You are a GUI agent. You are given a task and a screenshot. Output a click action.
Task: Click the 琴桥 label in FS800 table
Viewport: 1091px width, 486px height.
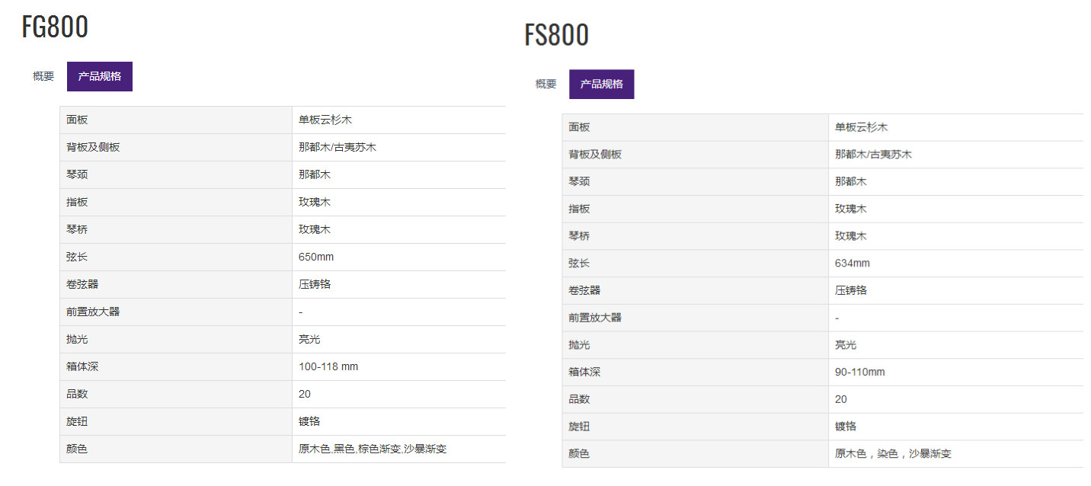click(x=579, y=236)
